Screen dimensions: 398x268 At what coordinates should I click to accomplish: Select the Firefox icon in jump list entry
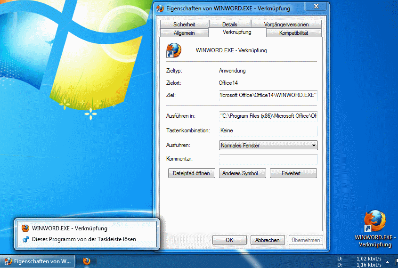25,228
